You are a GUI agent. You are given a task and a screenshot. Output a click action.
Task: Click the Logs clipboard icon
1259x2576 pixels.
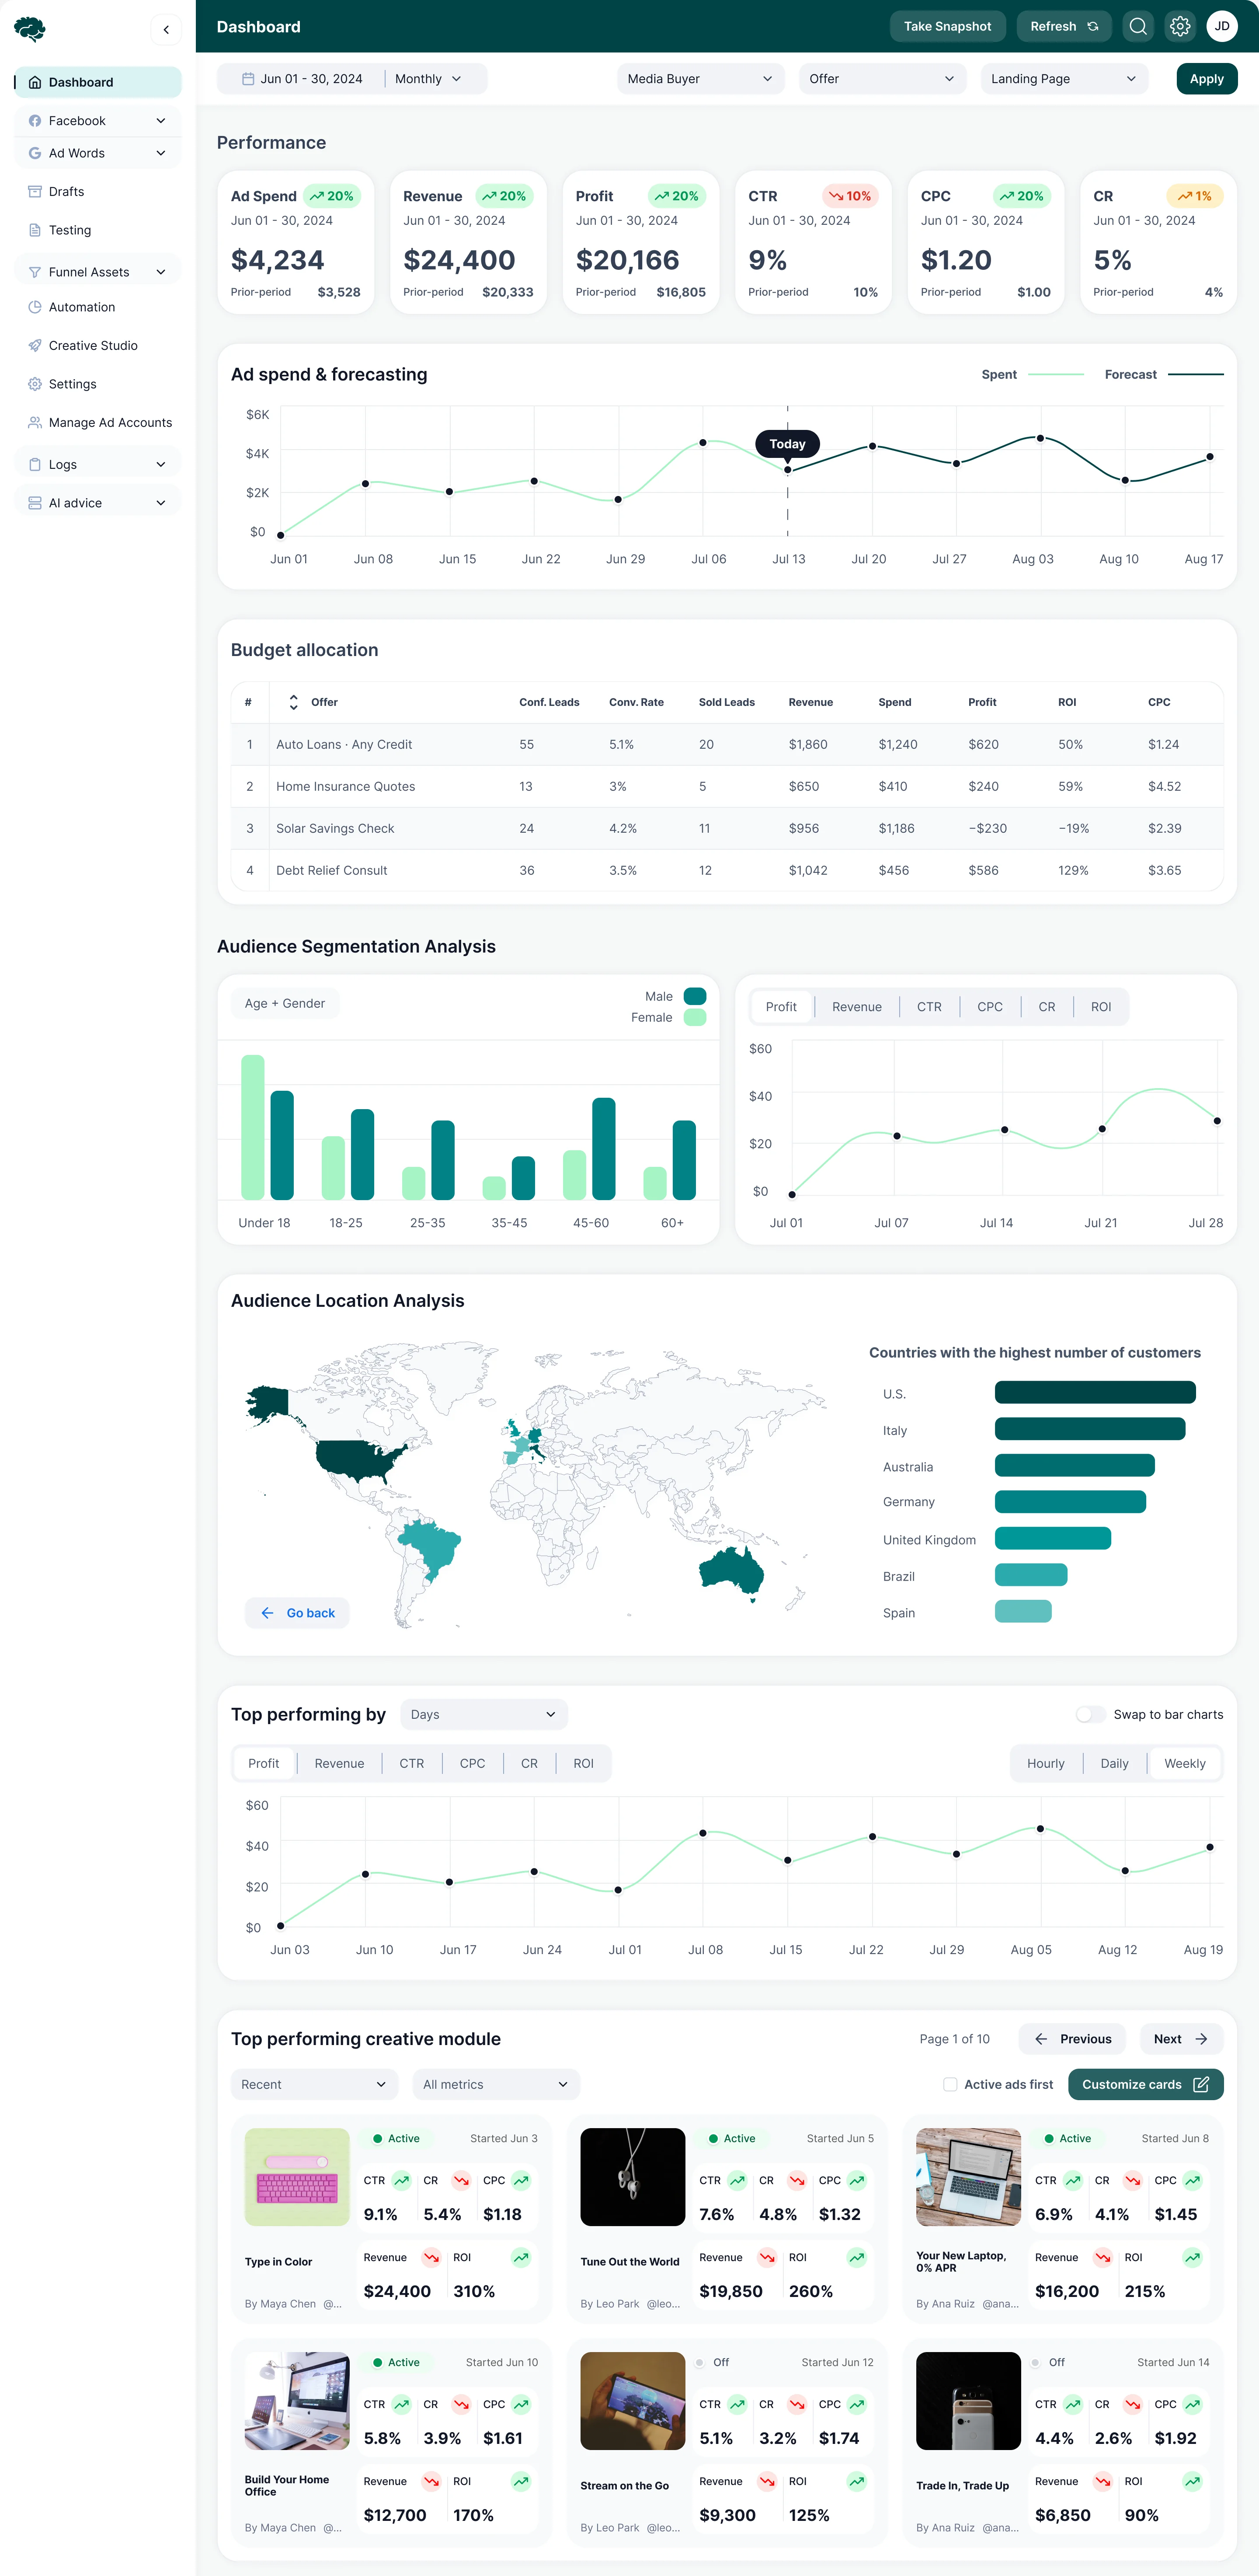[35, 465]
